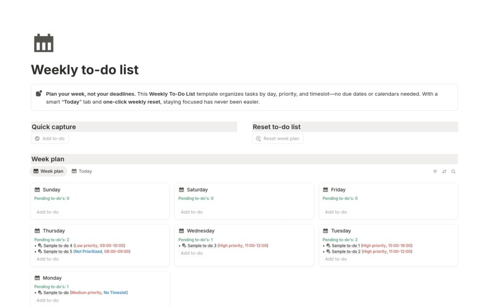This screenshot has width=490, height=306.
Task: Open the Sample to-do 5 link
Action: pyautogui.click(x=58, y=251)
